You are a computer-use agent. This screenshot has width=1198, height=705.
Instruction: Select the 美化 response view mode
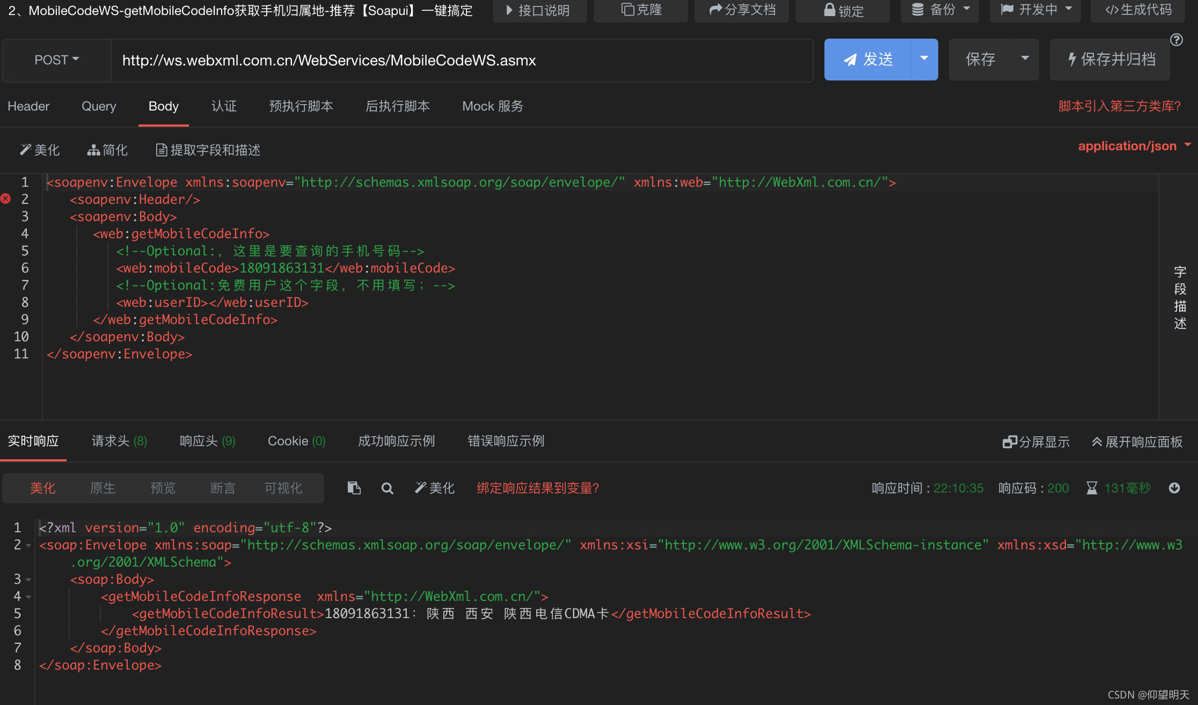pyautogui.click(x=43, y=488)
